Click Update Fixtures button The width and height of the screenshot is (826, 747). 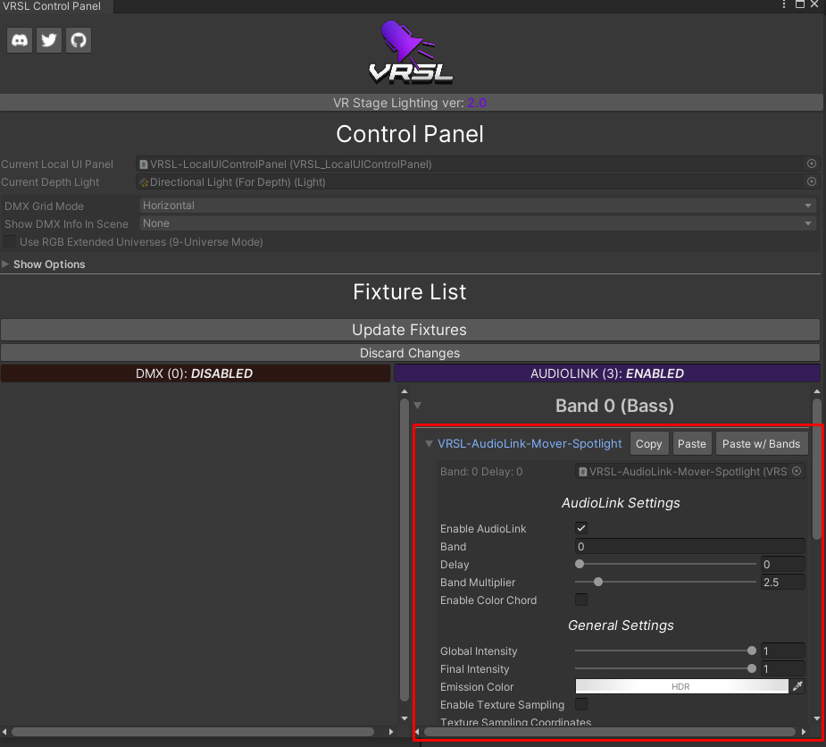click(x=410, y=330)
